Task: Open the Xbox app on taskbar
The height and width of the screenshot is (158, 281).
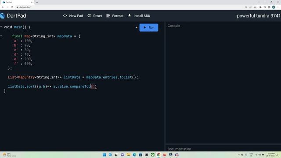Action: [x=153, y=154]
